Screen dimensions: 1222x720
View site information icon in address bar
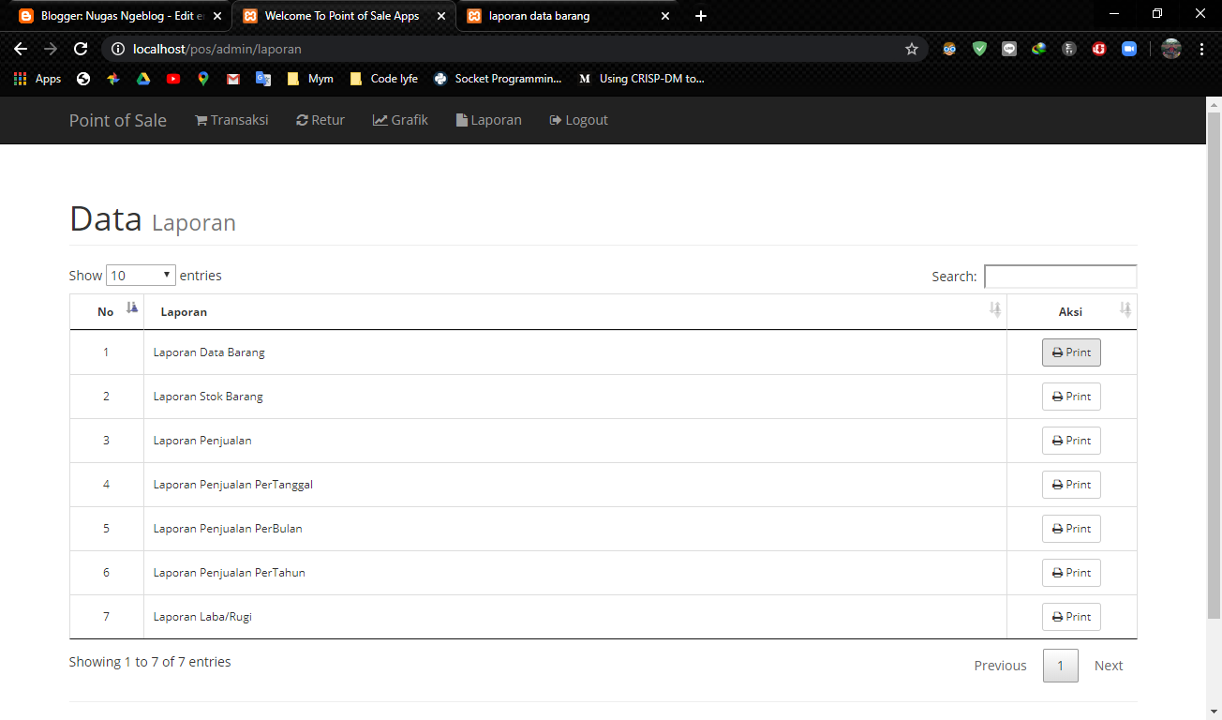118,49
